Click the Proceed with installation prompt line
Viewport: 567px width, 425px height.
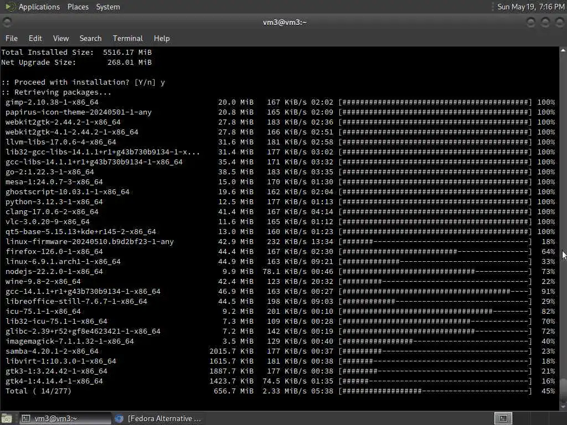point(83,82)
